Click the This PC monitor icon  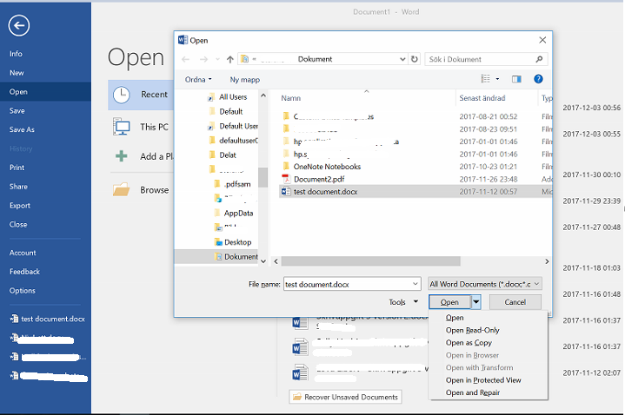pyautogui.click(x=121, y=127)
